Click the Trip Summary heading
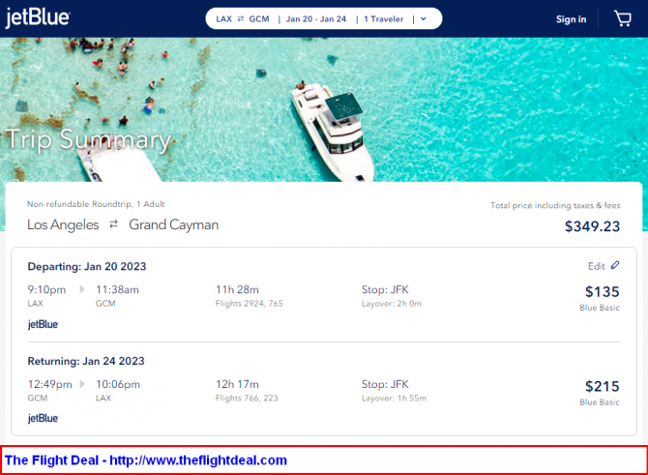The image size is (648, 475). pyautogui.click(x=88, y=140)
